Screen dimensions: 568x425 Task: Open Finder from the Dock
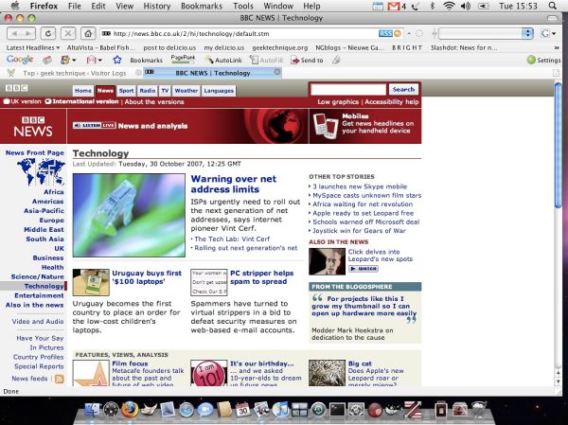(x=92, y=410)
